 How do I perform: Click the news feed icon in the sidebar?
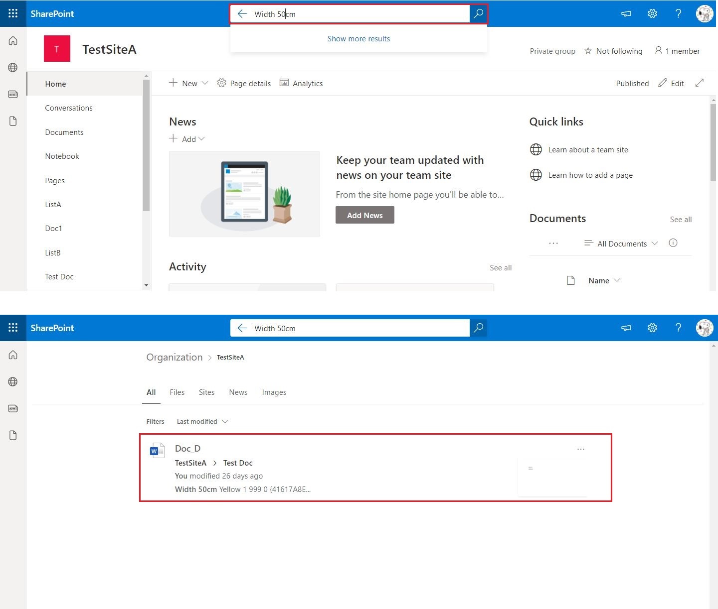(x=13, y=94)
